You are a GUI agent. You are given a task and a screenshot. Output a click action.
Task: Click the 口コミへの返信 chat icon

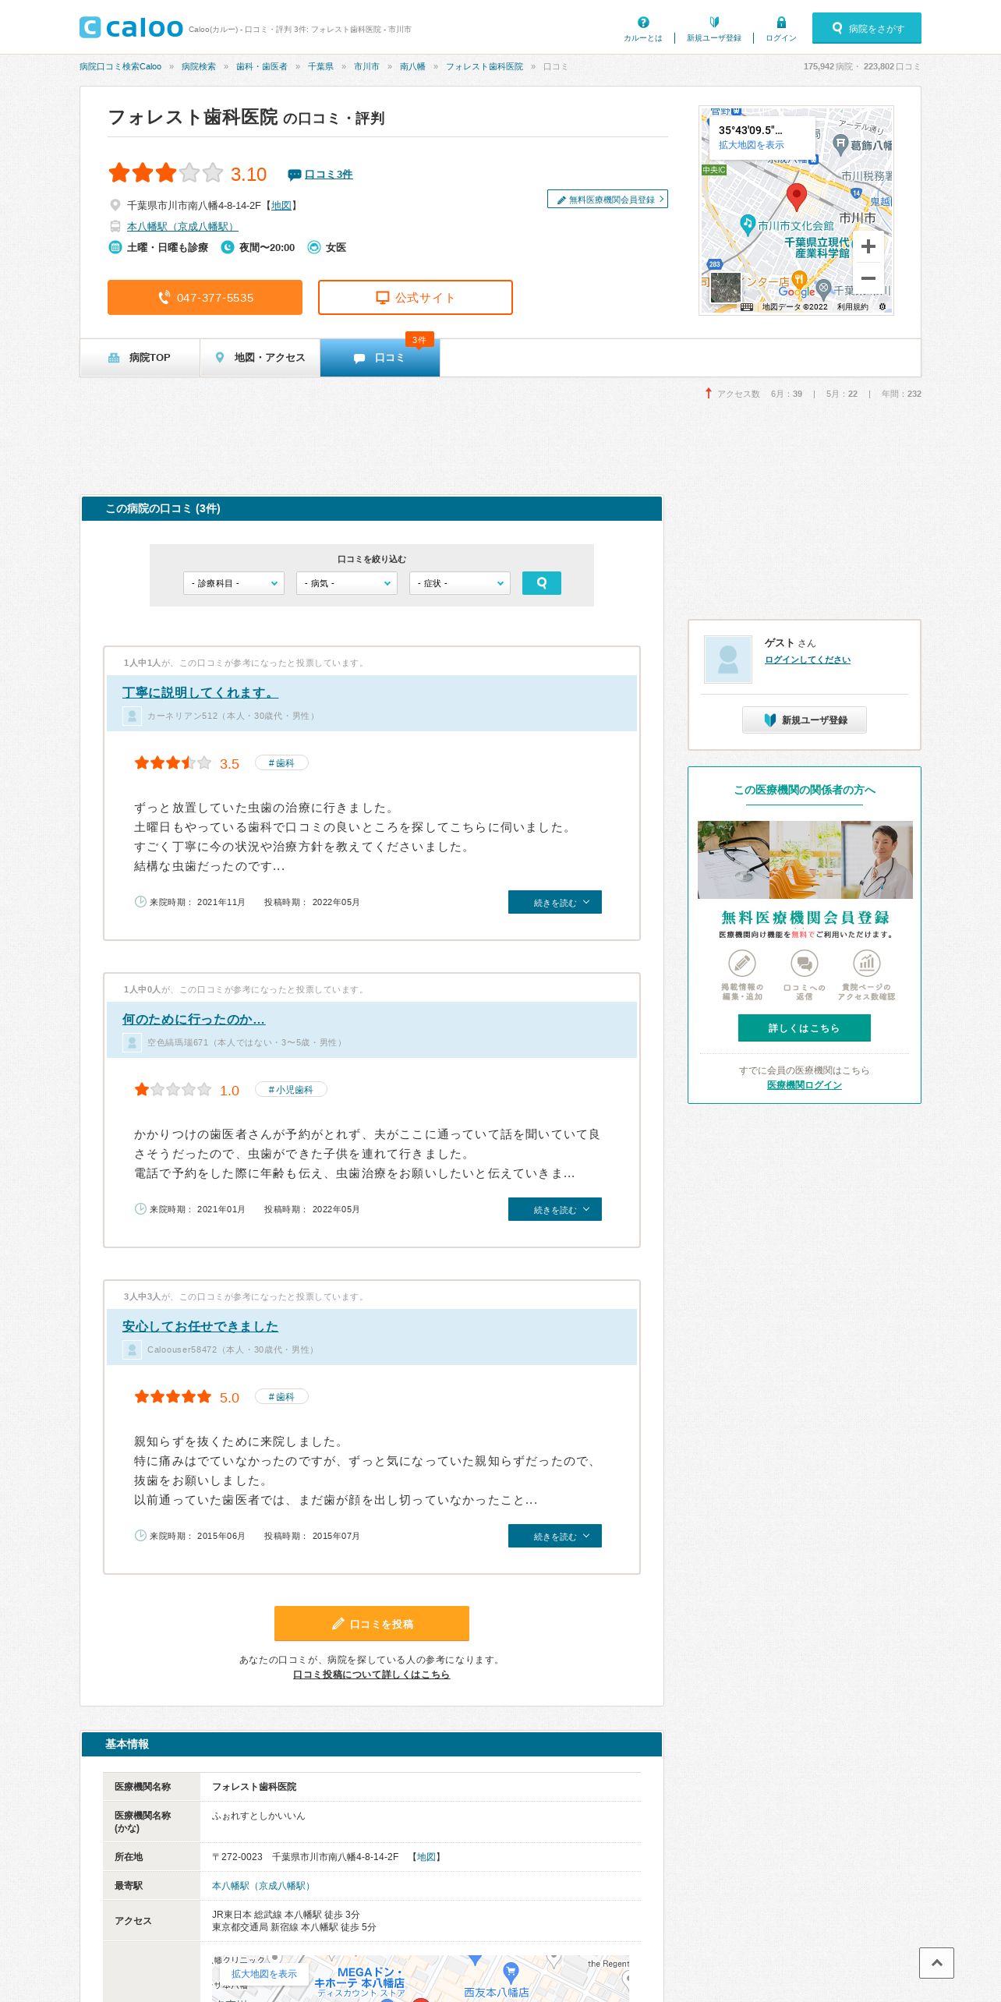point(805,963)
